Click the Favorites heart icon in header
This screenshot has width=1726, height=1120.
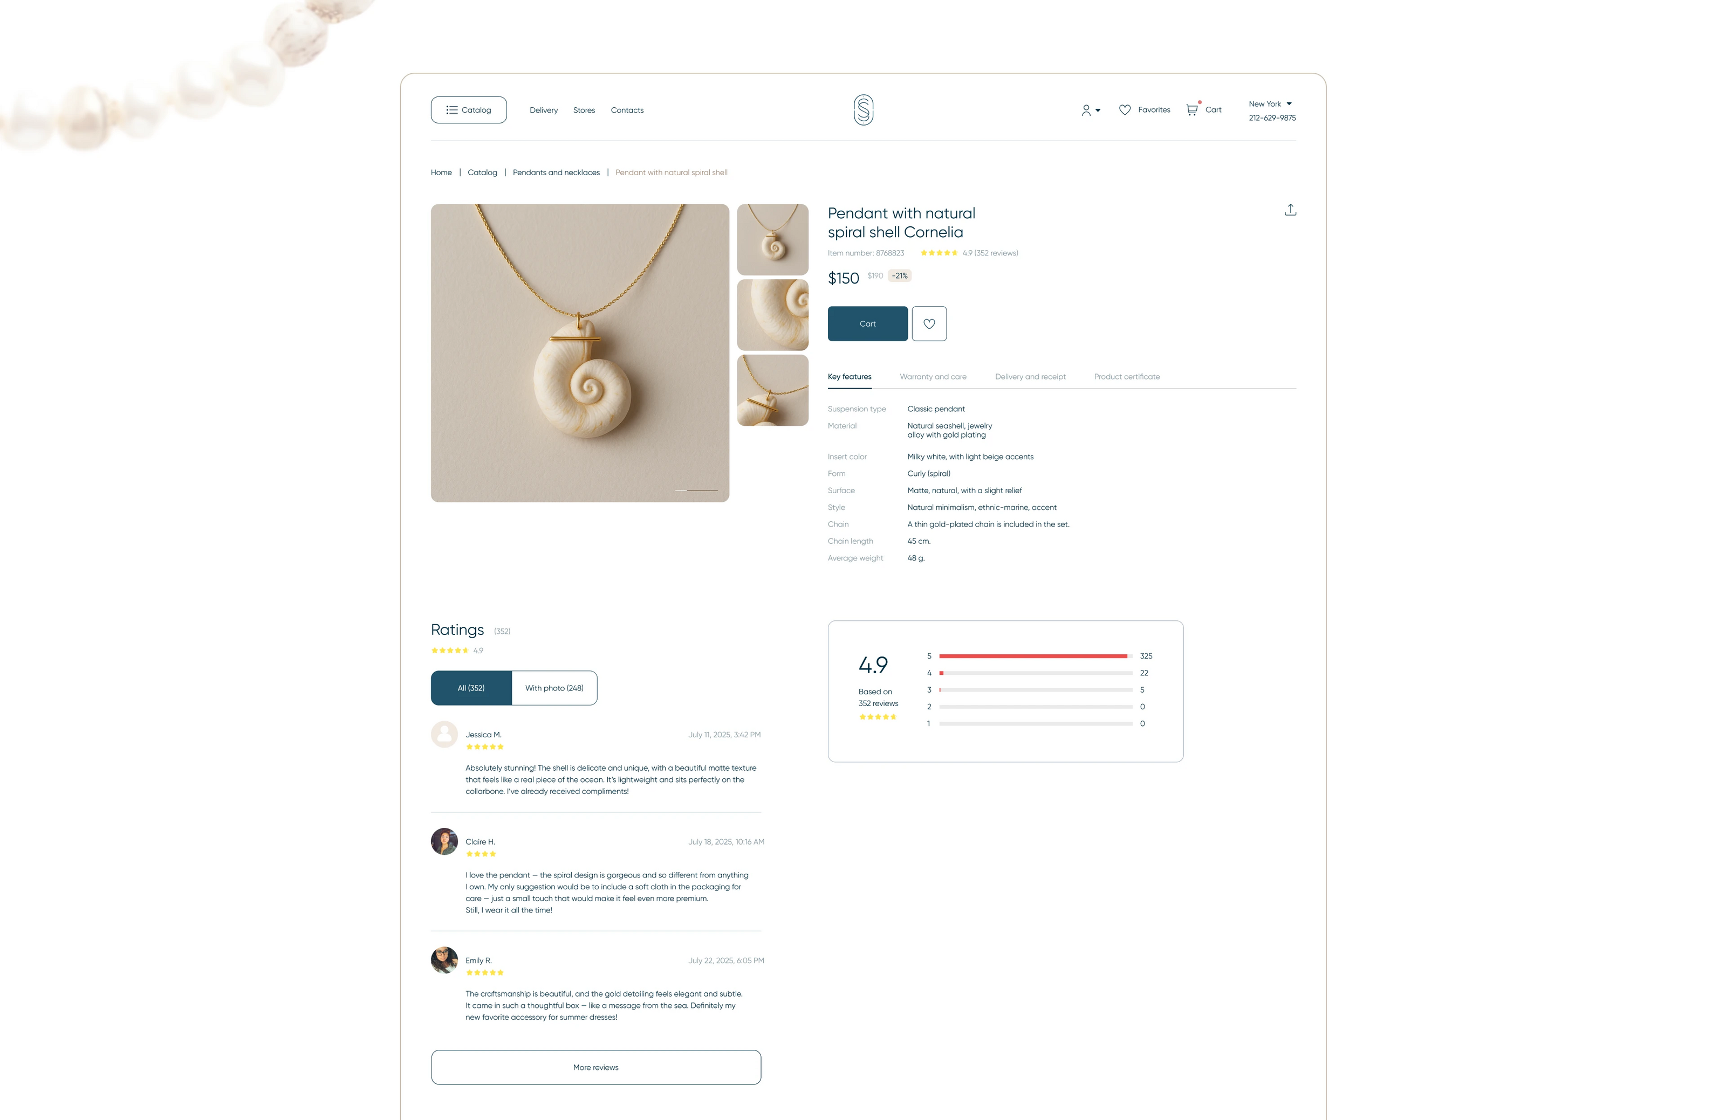tap(1125, 110)
